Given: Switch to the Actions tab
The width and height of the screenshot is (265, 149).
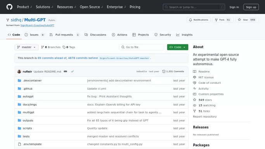Looking at the screenshot, I should point(120,35).
